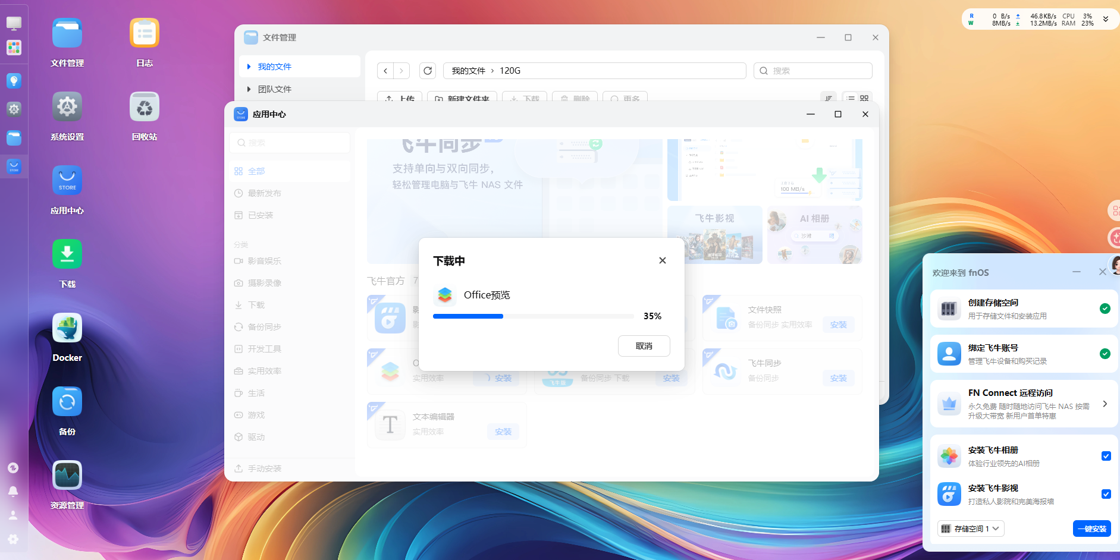Open the transfer arrows icon in the dock
Viewport: 1120px width, 560px height.
(13, 468)
